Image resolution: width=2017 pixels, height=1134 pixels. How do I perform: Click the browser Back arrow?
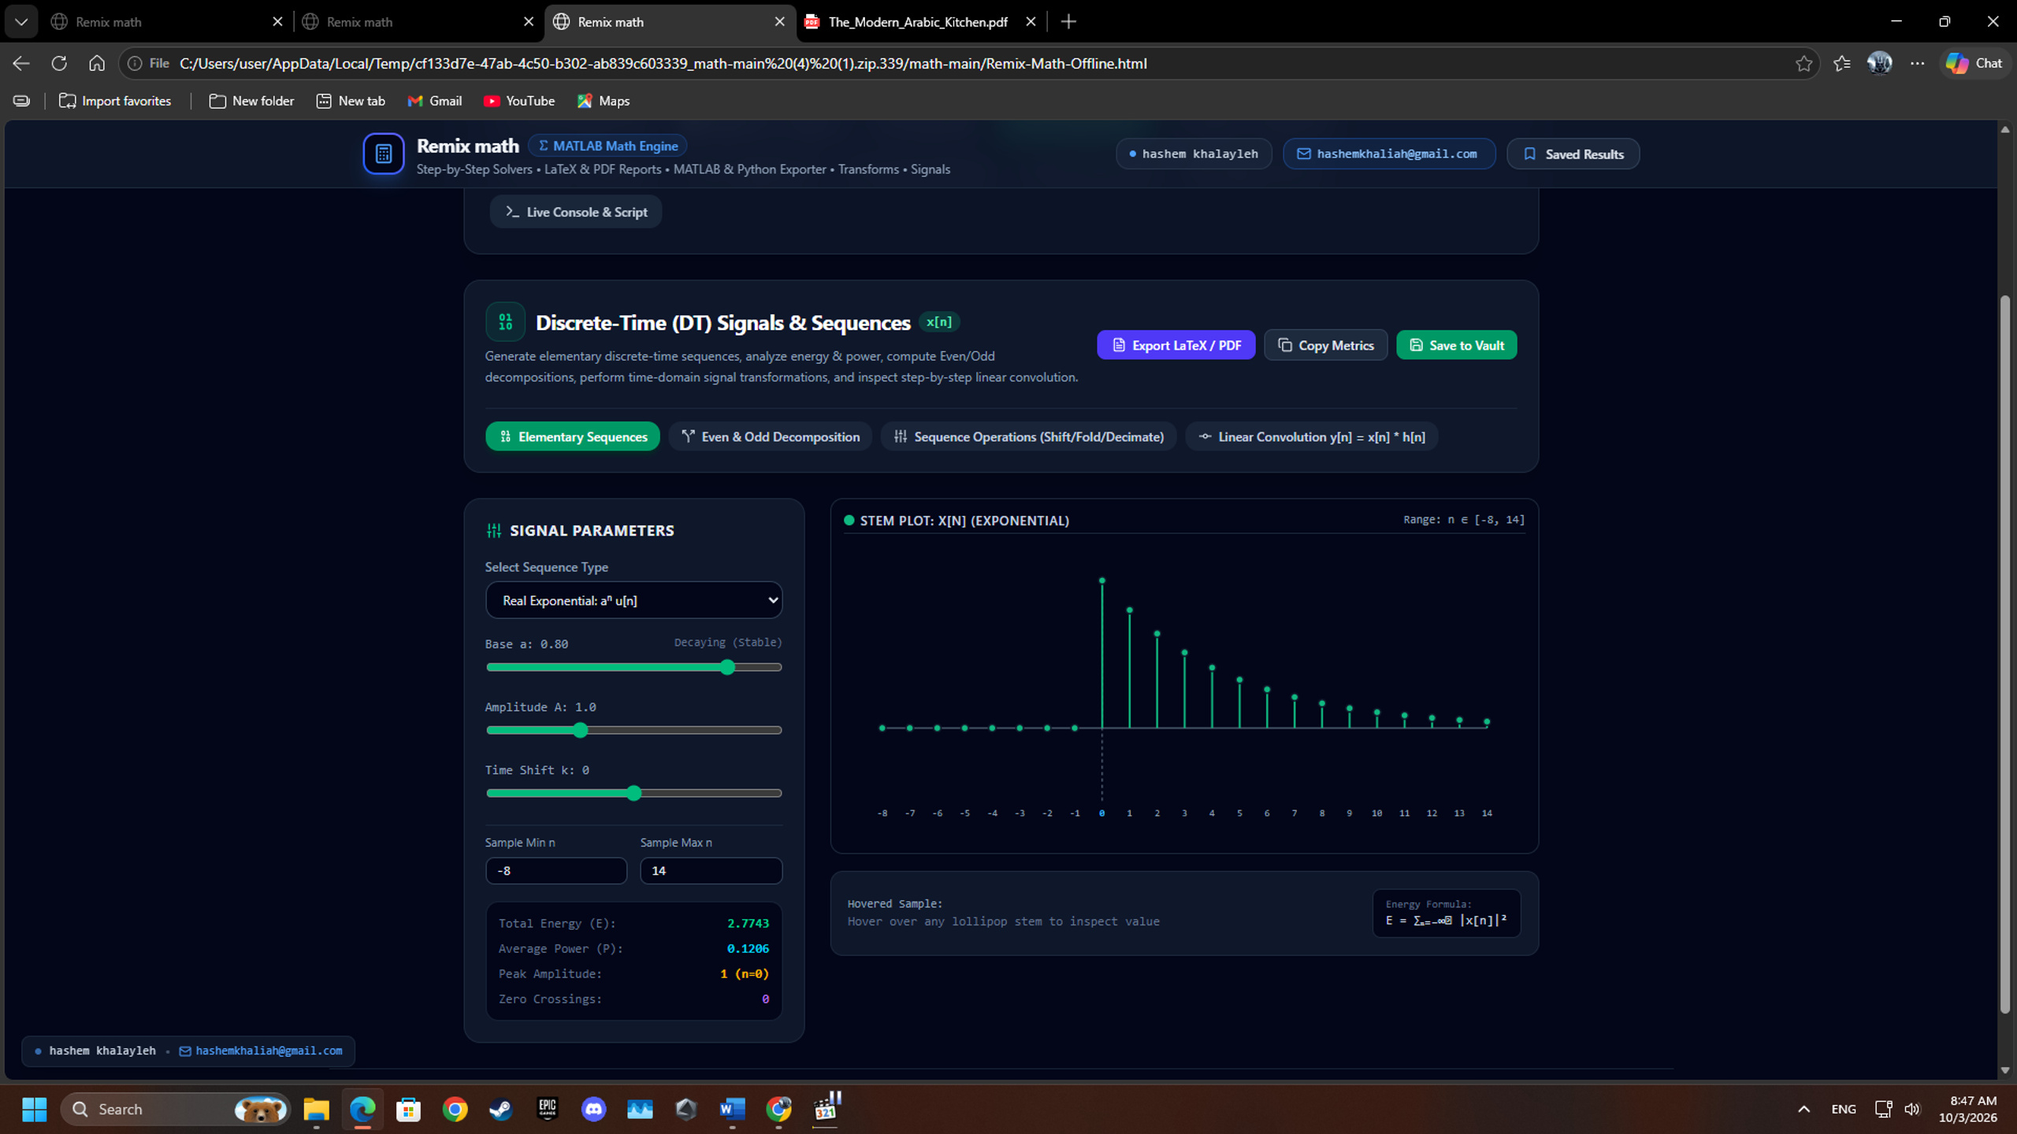pyautogui.click(x=21, y=64)
